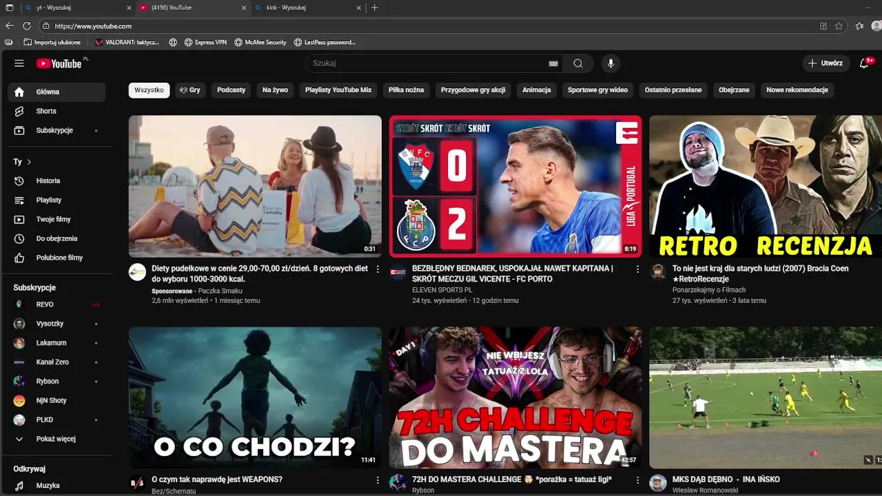Open Twoje filmy in sidebar
The width and height of the screenshot is (882, 496).
click(57, 219)
